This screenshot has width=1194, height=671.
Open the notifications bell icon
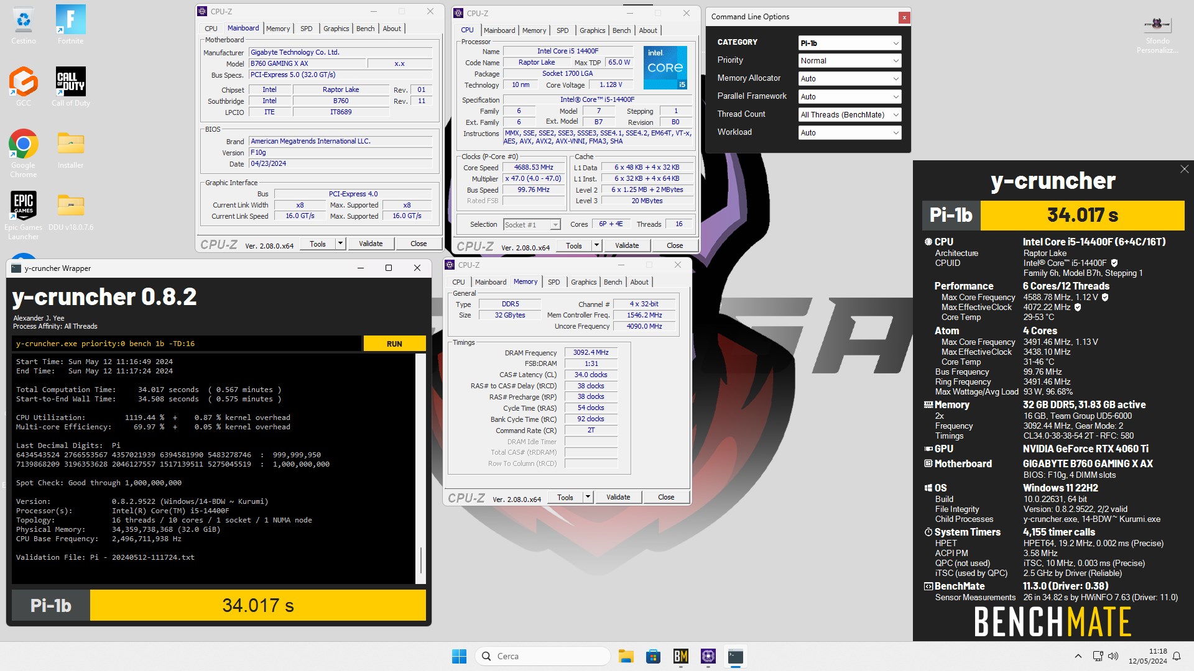[x=1176, y=656]
